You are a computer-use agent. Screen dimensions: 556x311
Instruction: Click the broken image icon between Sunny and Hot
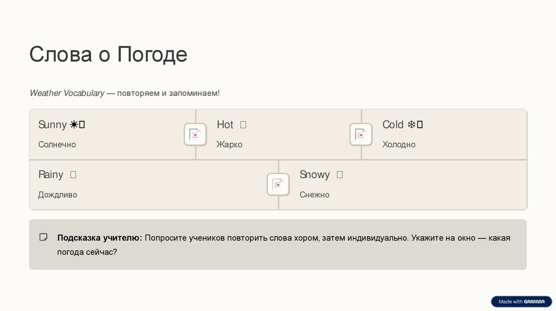point(195,134)
